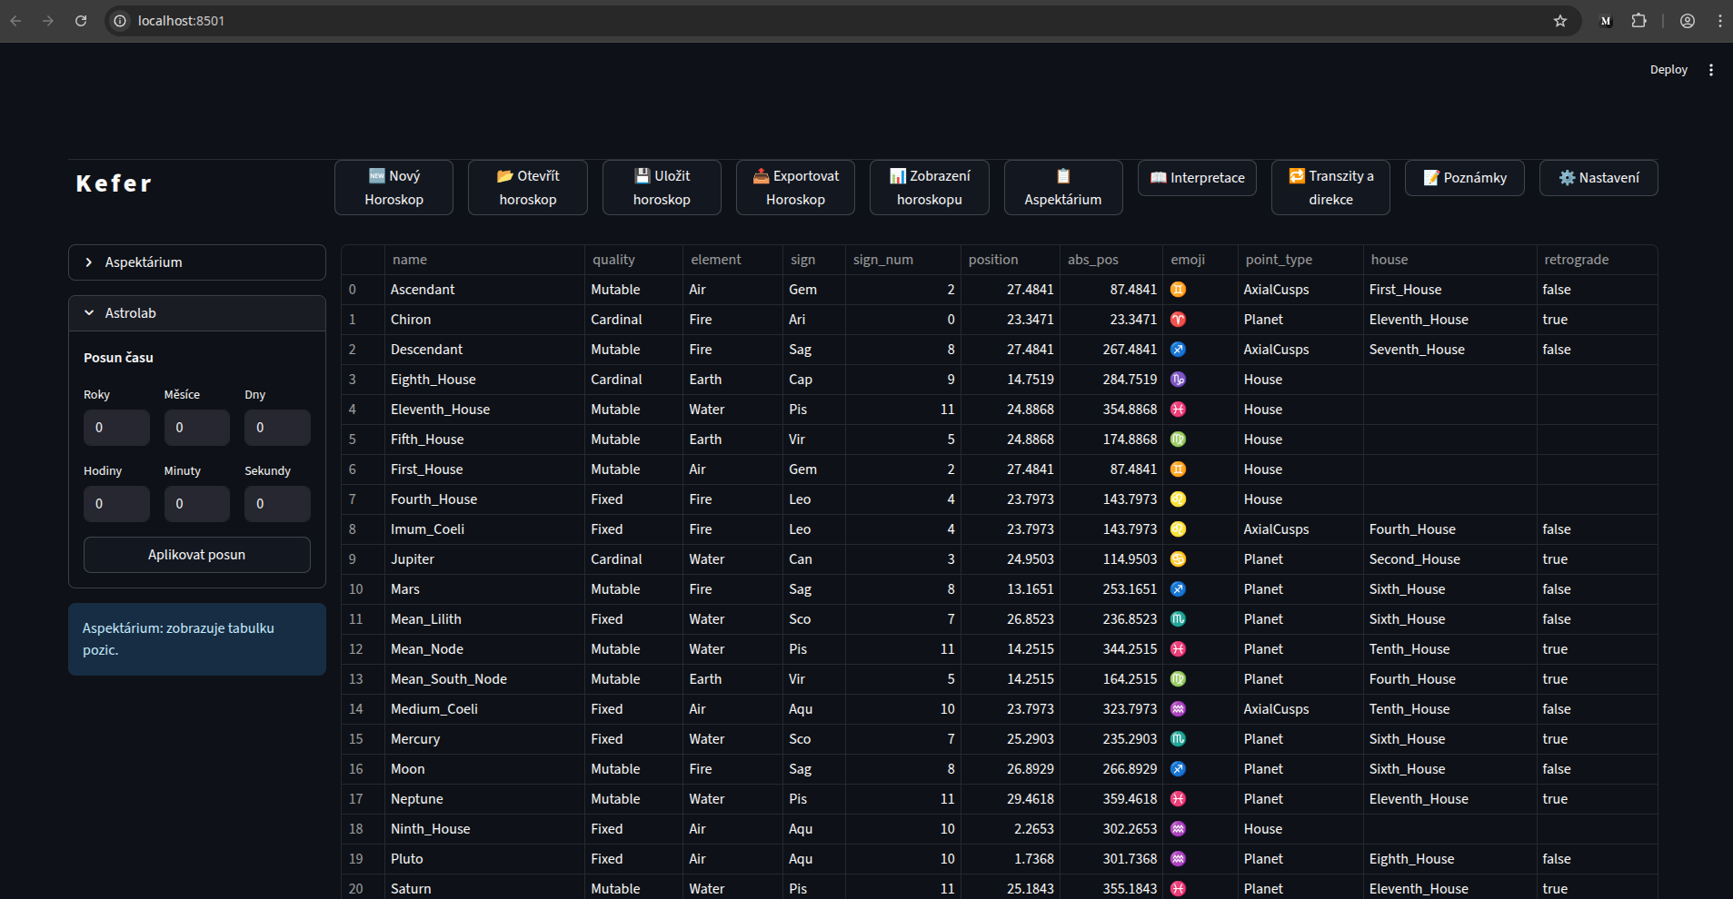
Task: Open the Streamlit three-dot menu beside Deploy
Action: point(1711,70)
